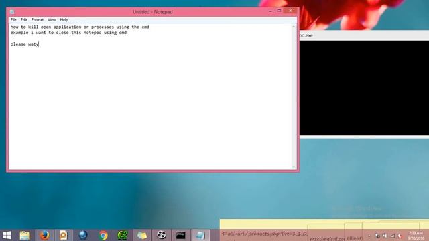Open the network tray icon
Image resolution: width=429 pixels, height=241 pixels.
[393, 236]
